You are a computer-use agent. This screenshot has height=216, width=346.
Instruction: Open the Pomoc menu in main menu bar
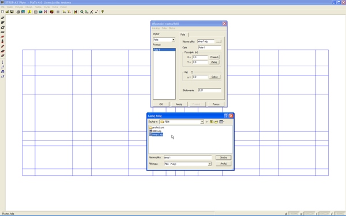[x=63, y=7]
